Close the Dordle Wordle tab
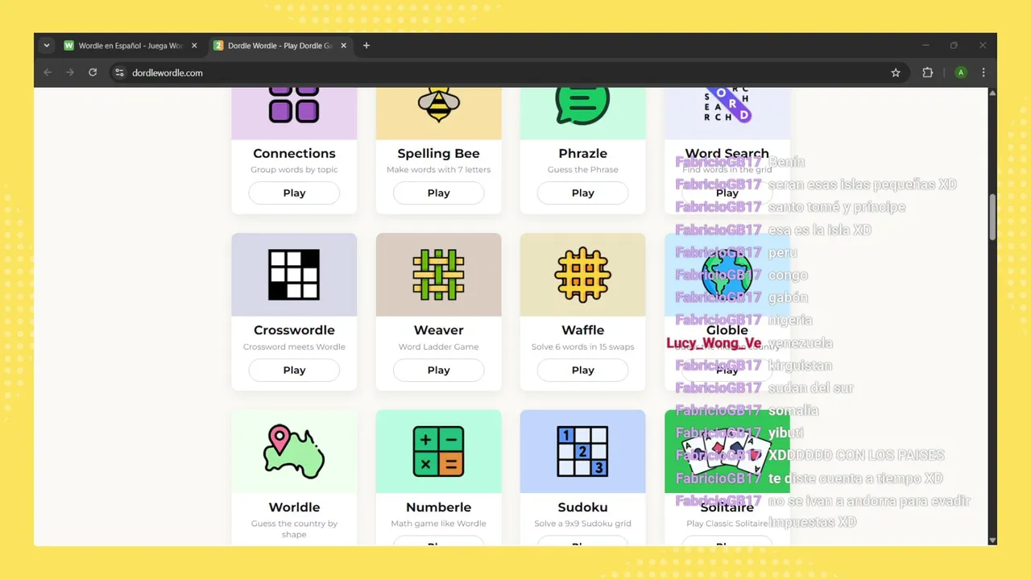Image resolution: width=1031 pixels, height=580 pixels. [344, 46]
